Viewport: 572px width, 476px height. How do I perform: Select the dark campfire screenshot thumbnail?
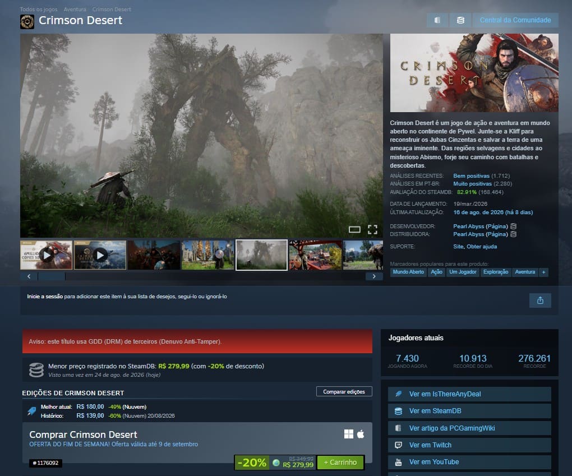pos(154,255)
